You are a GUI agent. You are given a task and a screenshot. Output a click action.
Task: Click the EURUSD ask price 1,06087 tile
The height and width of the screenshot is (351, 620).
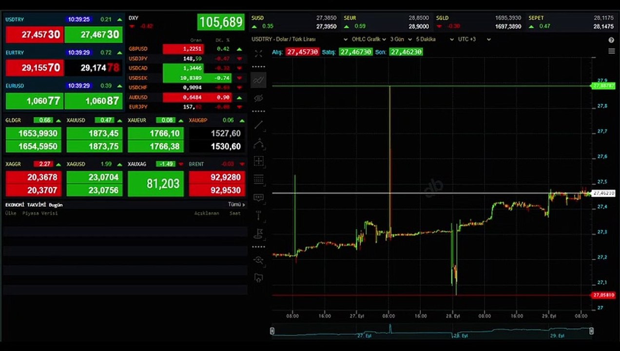click(93, 101)
